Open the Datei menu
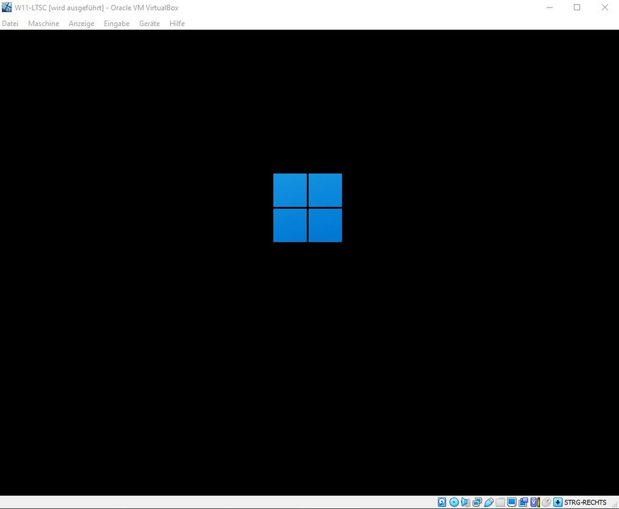619x509 pixels. [10, 24]
